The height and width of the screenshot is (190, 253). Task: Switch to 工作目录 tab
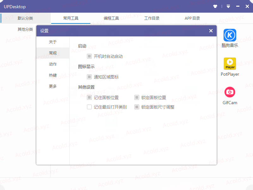pyautogui.click(x=152, y=18)
